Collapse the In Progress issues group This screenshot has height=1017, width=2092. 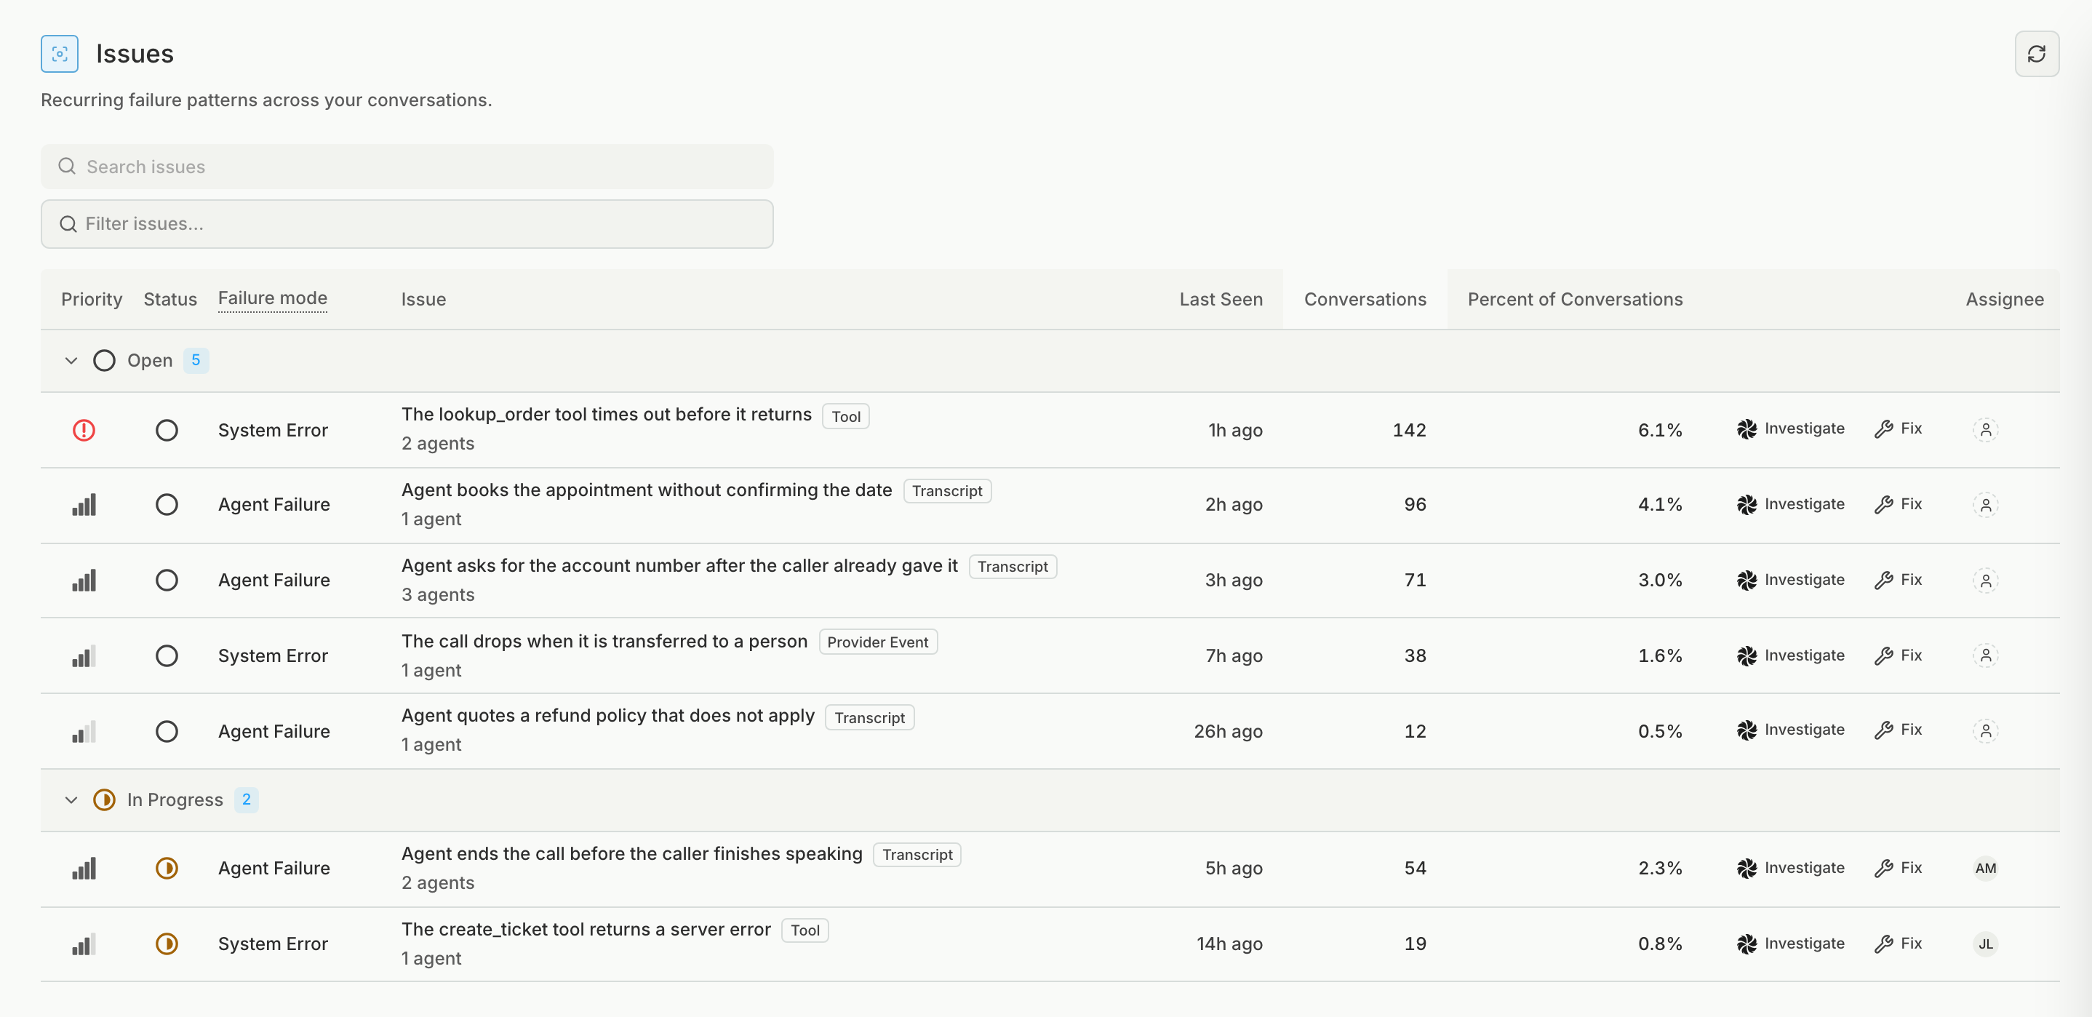(x=71, y=800)
